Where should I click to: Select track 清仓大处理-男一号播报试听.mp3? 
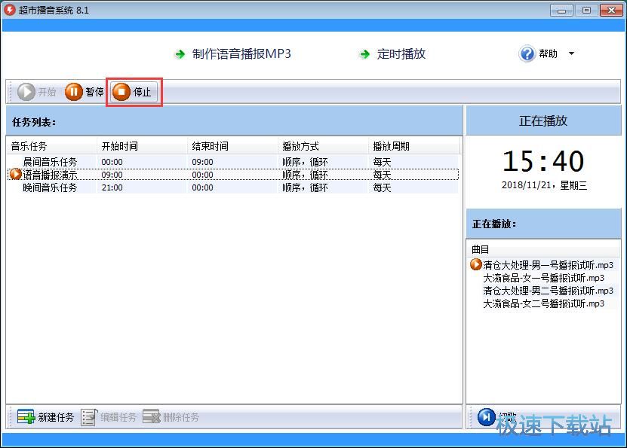(x=548, y=265)
